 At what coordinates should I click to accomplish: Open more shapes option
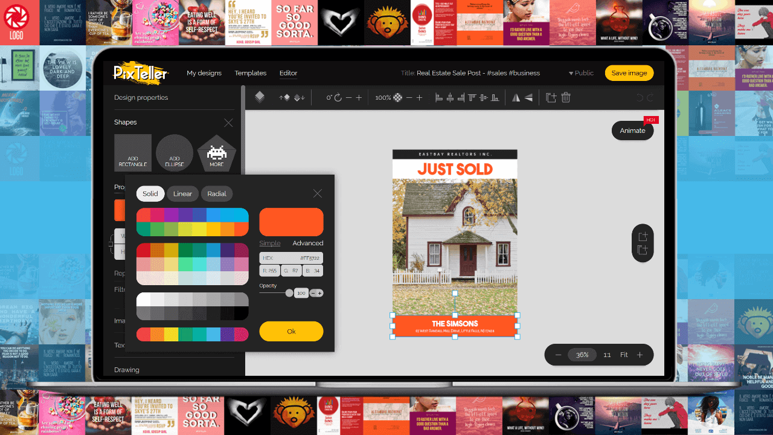point(217,153)
